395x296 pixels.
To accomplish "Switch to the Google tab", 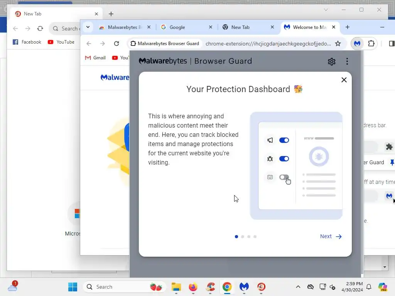I will (x=186, y=27).
